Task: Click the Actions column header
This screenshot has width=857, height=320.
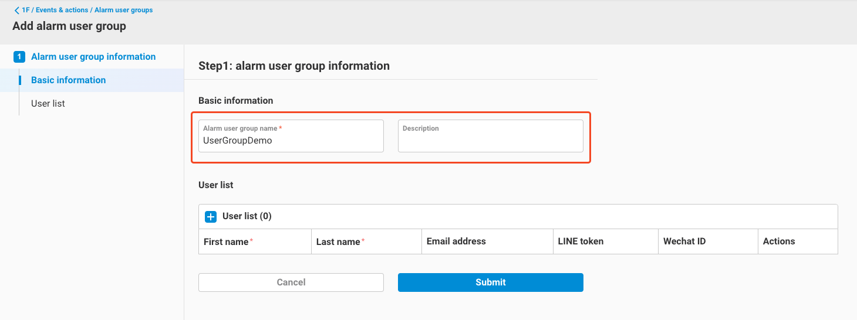Action: pos(778,241)
